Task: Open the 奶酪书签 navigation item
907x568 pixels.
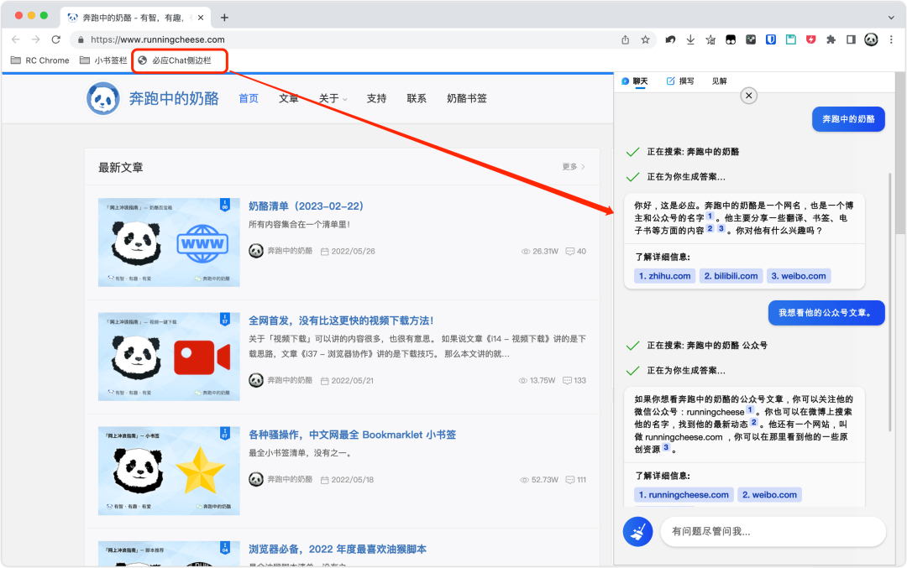Action: pos(466,98)
